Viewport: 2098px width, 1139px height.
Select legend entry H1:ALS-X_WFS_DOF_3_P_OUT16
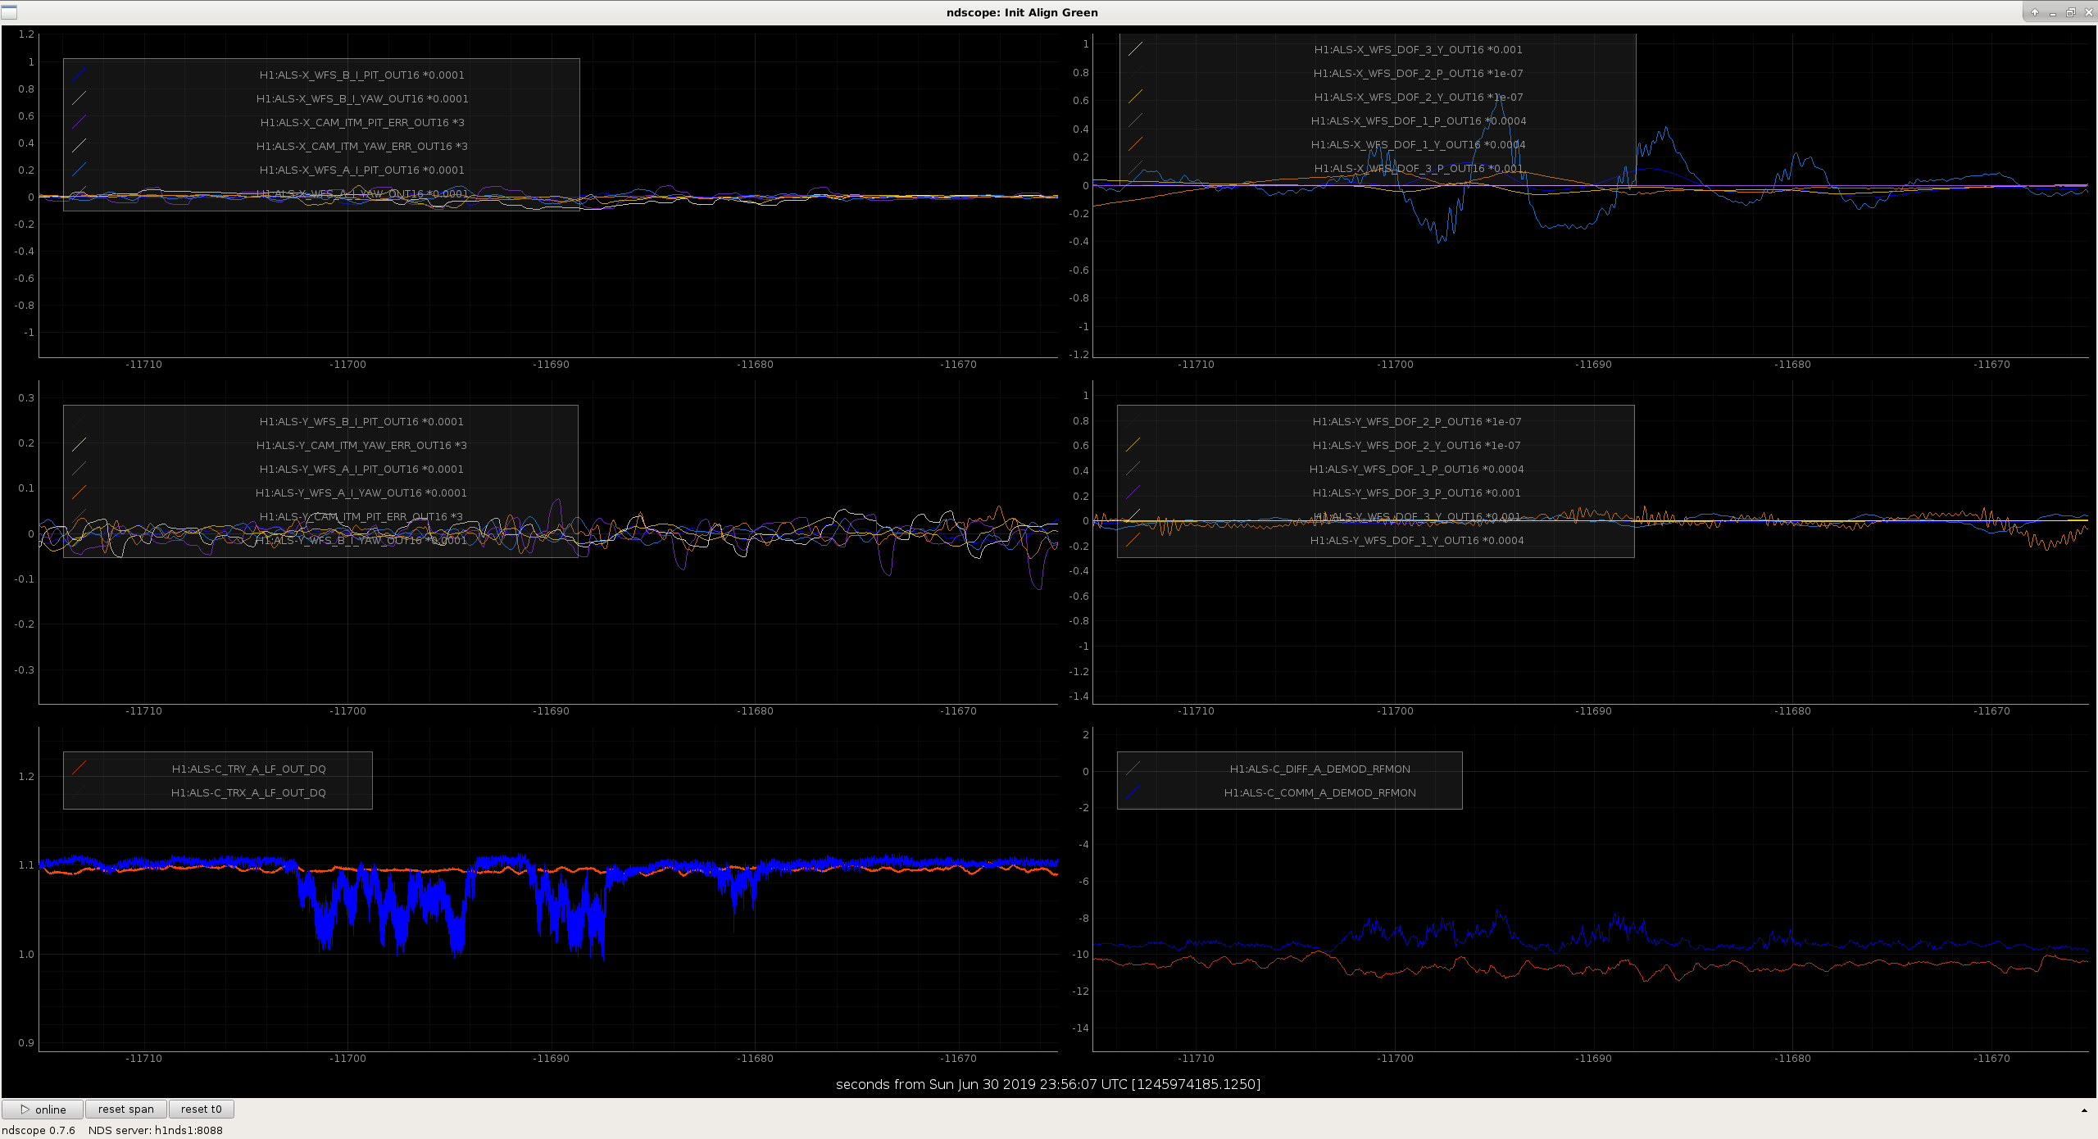coord(1418,169)
